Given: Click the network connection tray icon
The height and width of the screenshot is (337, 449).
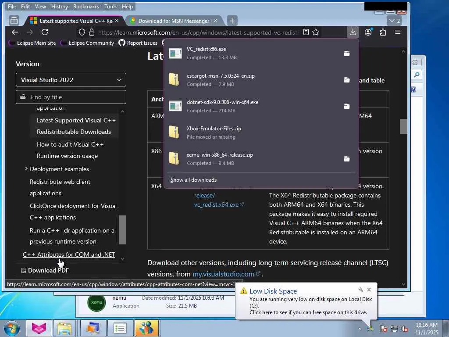Looking at the screenshot, I should click(x=394, y=329).
